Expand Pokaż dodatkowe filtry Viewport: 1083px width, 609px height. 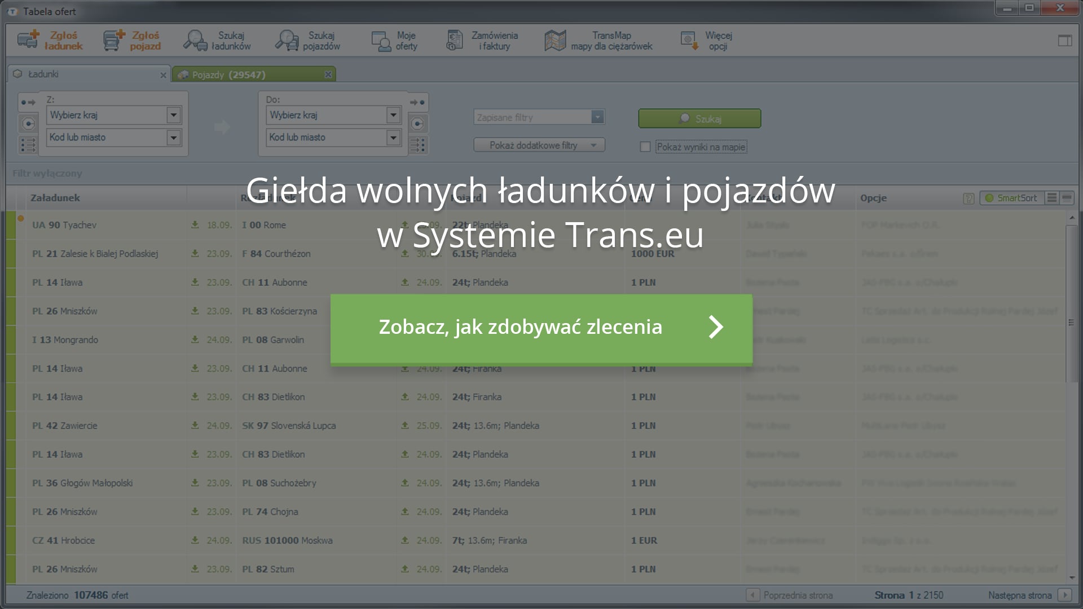[539, 145]
